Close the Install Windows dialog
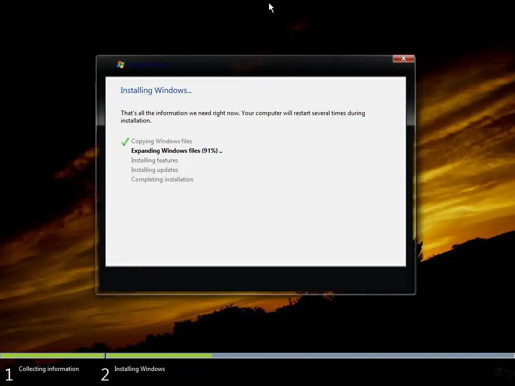Image resolution: width=515 pixels, height=386 pixels. [x=403, y=58]
